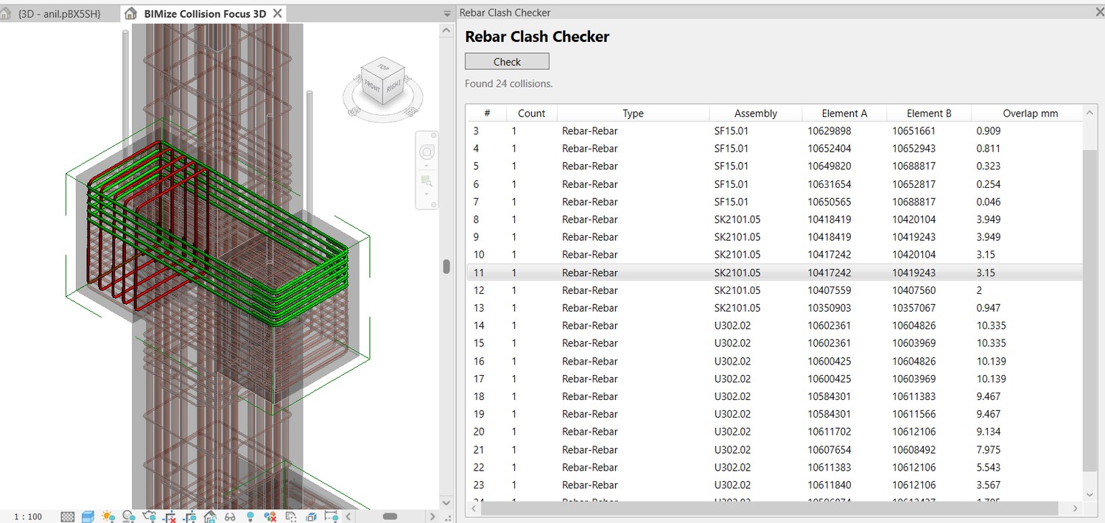This screenshot has height=523, width=1105.
Task: Select row 14 assembly U302.02
Action: (x=732, y=326)
